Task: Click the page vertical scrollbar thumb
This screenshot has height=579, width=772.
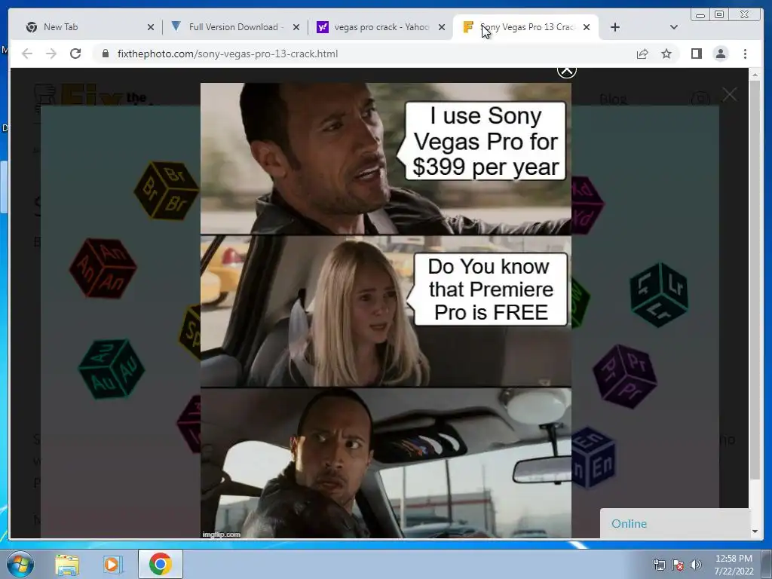Action: pos(755,280)
